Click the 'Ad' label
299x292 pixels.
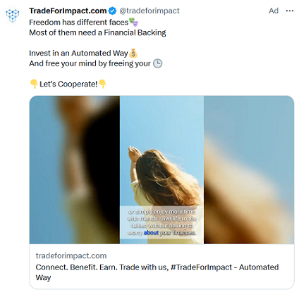[x=274, y=11]
